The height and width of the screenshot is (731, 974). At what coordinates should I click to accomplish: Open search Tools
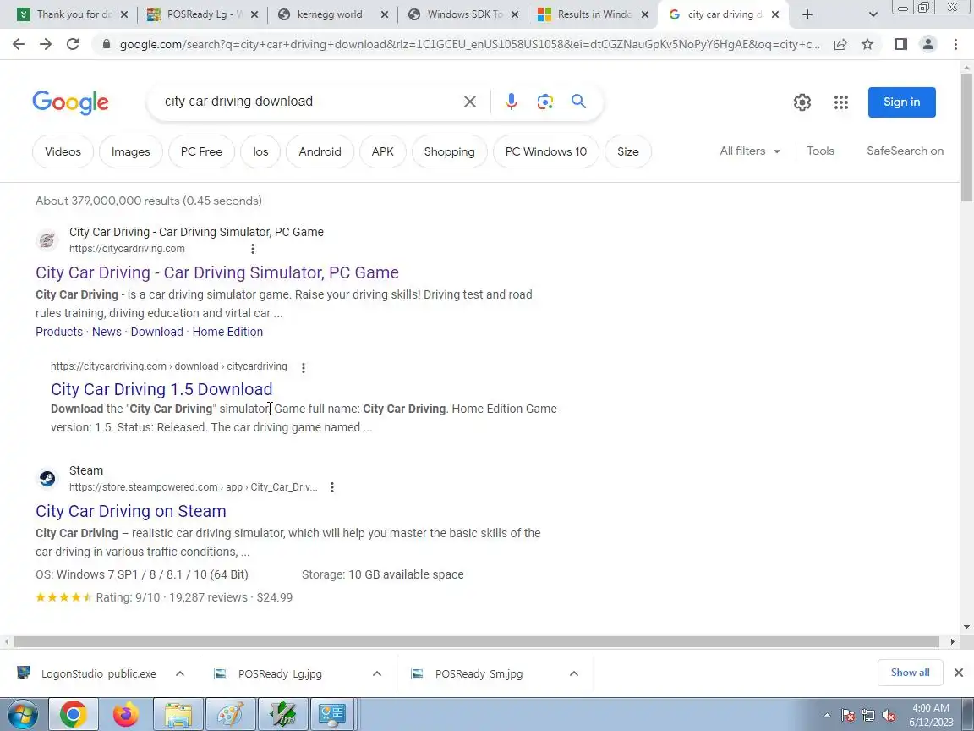[x=821, y=151]
